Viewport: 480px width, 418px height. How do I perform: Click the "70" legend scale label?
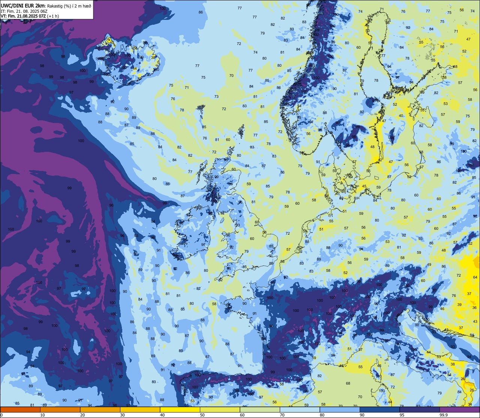coord(282,415)
